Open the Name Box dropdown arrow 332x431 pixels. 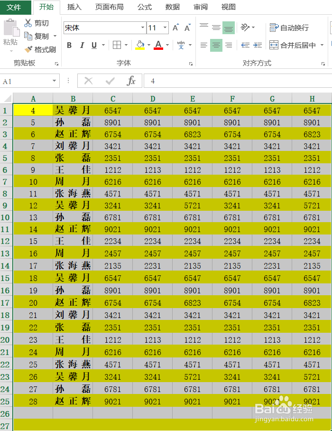tap(55, 81)
